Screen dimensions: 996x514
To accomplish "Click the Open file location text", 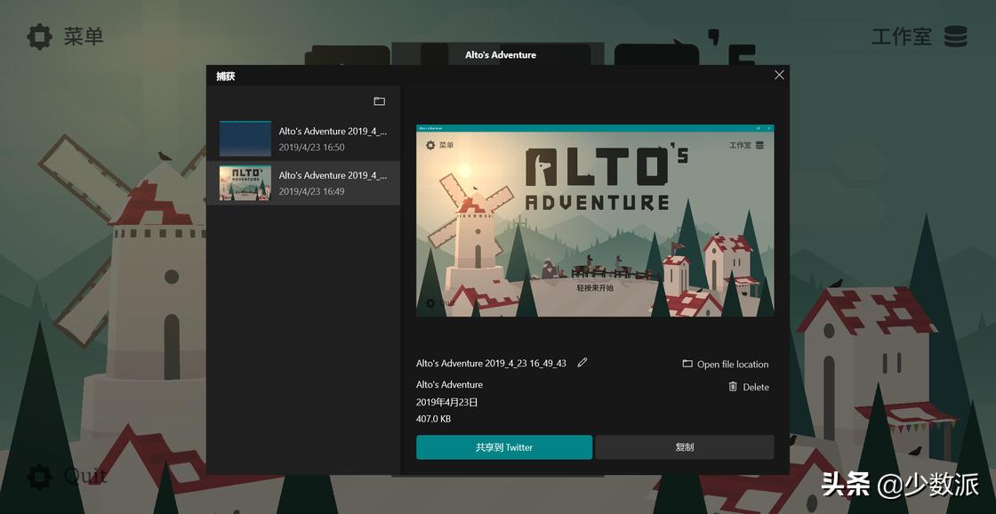I will click(x=733, y=365).
